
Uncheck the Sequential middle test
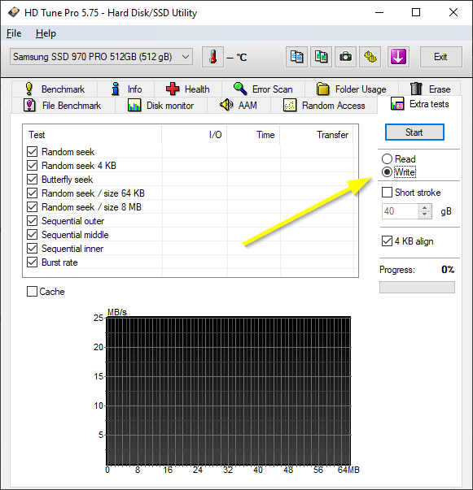point(32,235)
